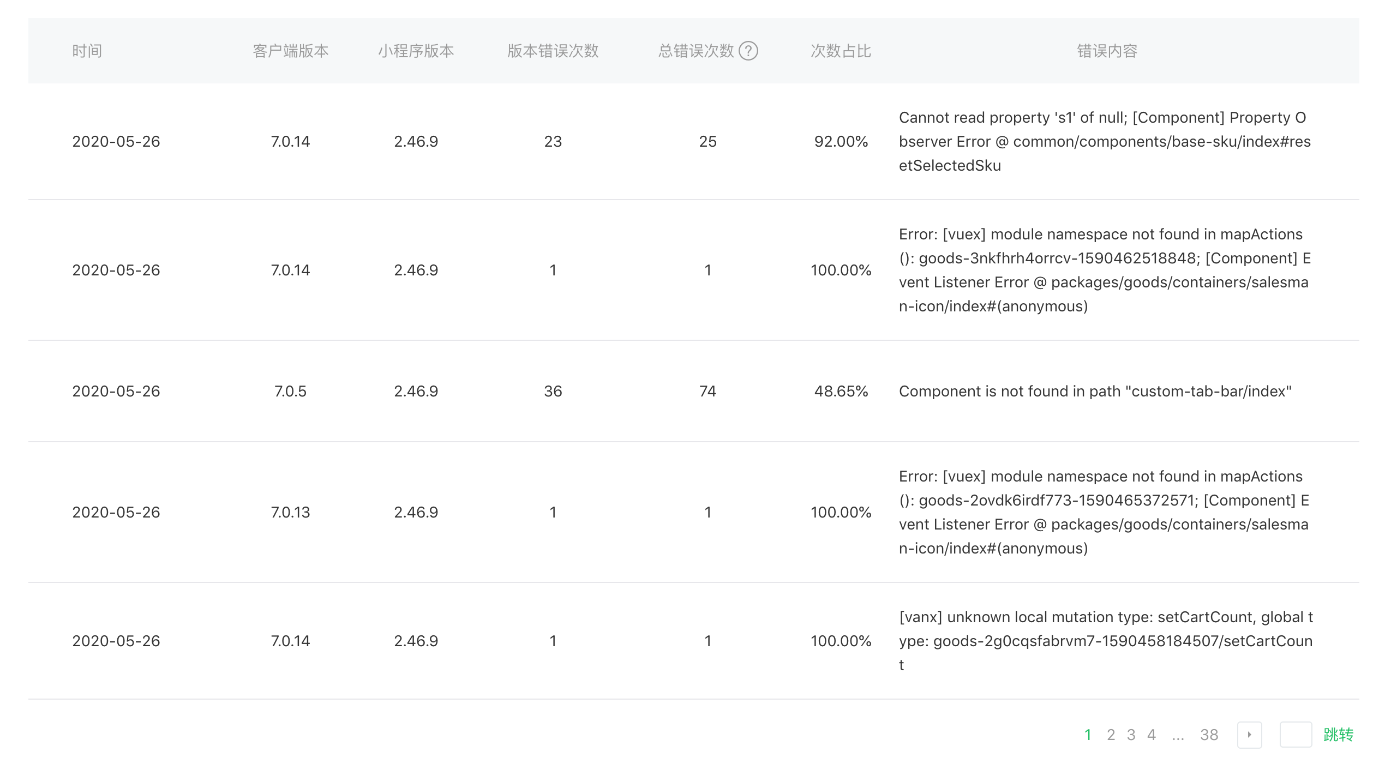Click the next page arrow button
This screenshot has height=758, width=1379.
coord(1249,735)
